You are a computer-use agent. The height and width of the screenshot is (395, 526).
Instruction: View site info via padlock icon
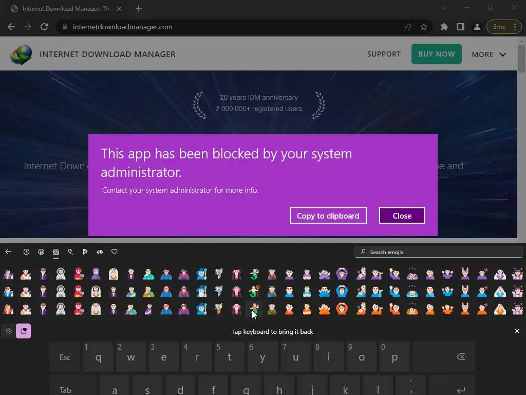coord(65,27)
